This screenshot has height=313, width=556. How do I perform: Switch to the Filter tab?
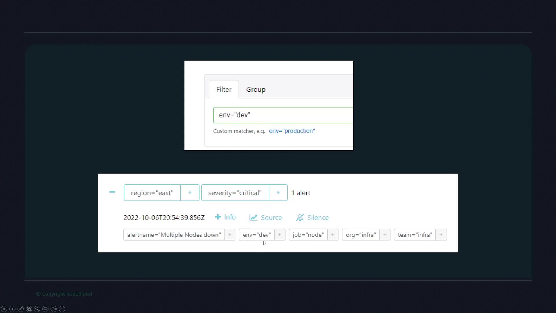pos(224,89)
